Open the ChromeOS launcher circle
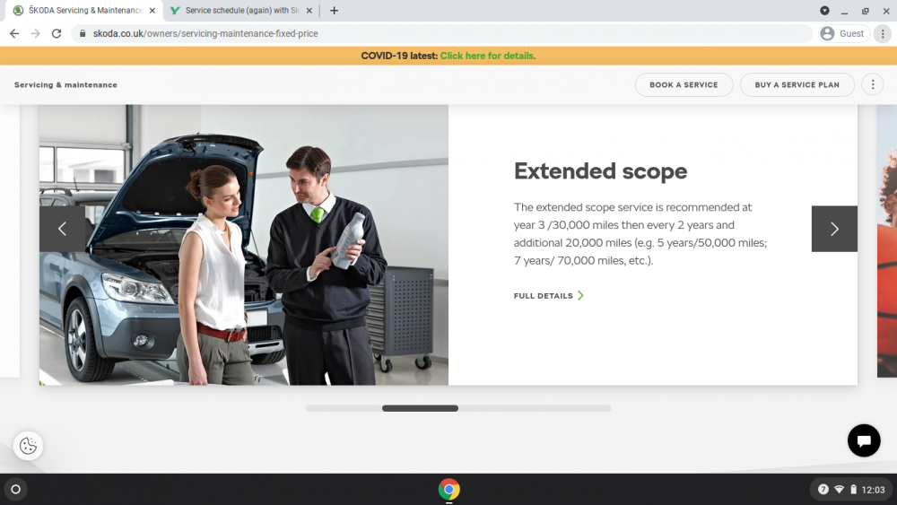Viewport: 897px width, 505px height. (x=15, y=490)
